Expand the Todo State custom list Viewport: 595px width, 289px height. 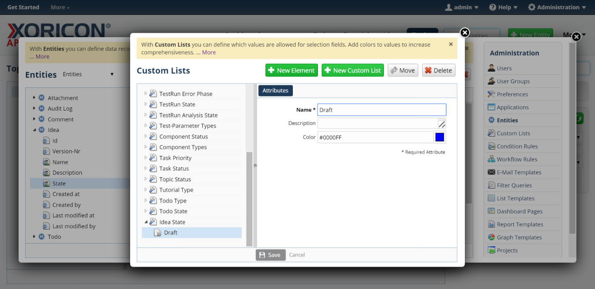(145, 211)
